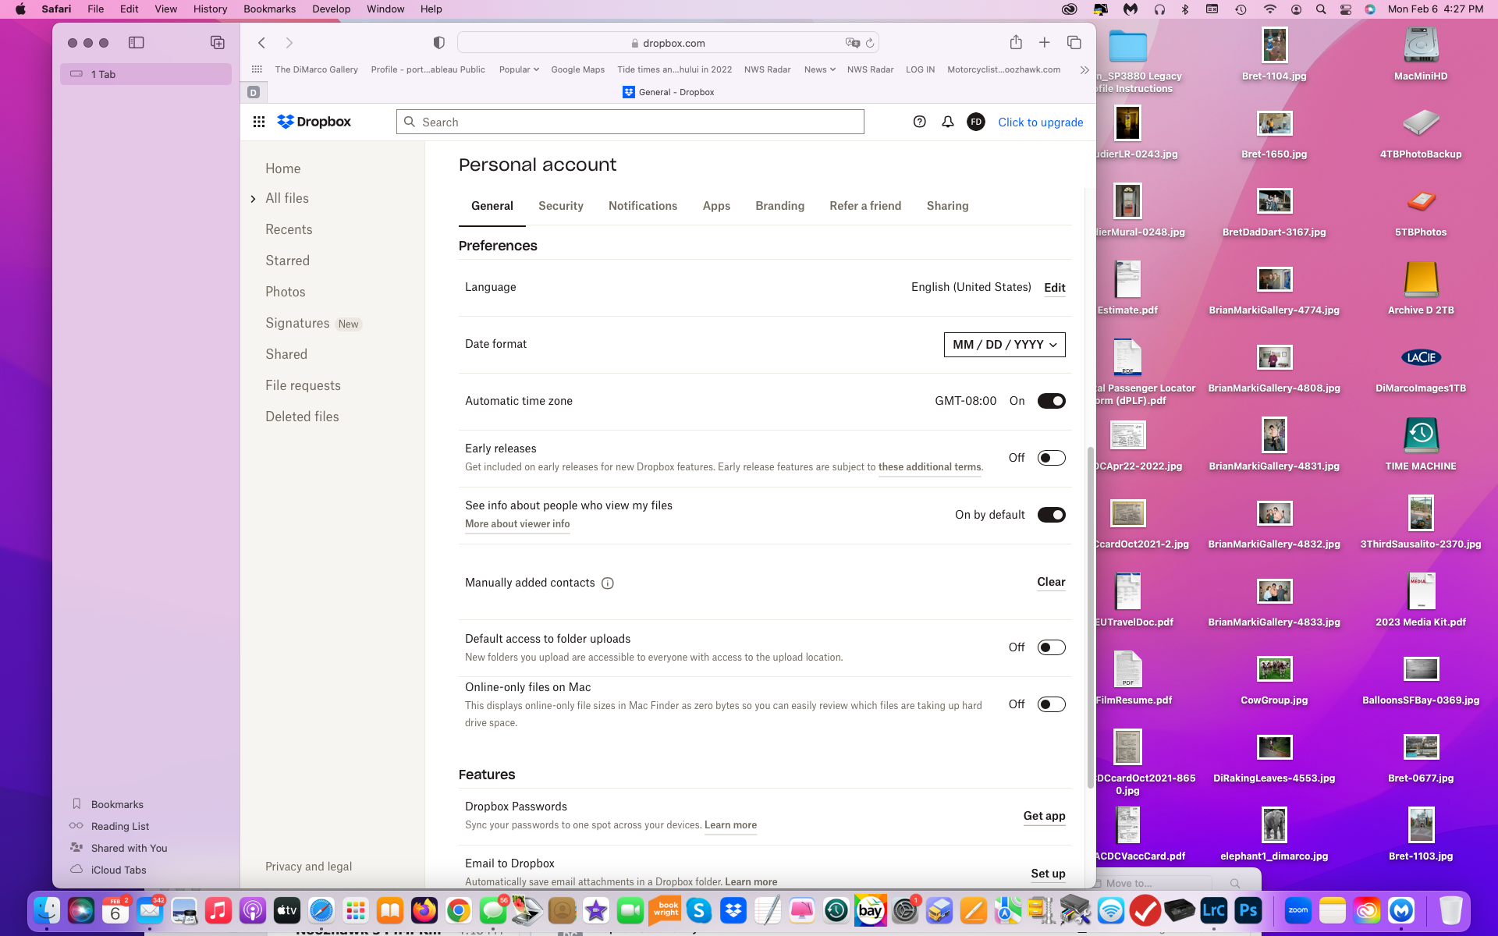Enable Early releases toggle
The width and height of the screenshot is (1498, 936).
tap(1052, 458)
